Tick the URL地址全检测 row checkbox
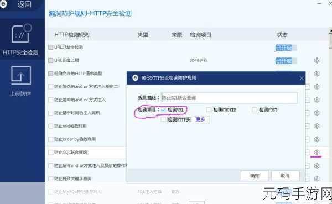 pos(50,47)
